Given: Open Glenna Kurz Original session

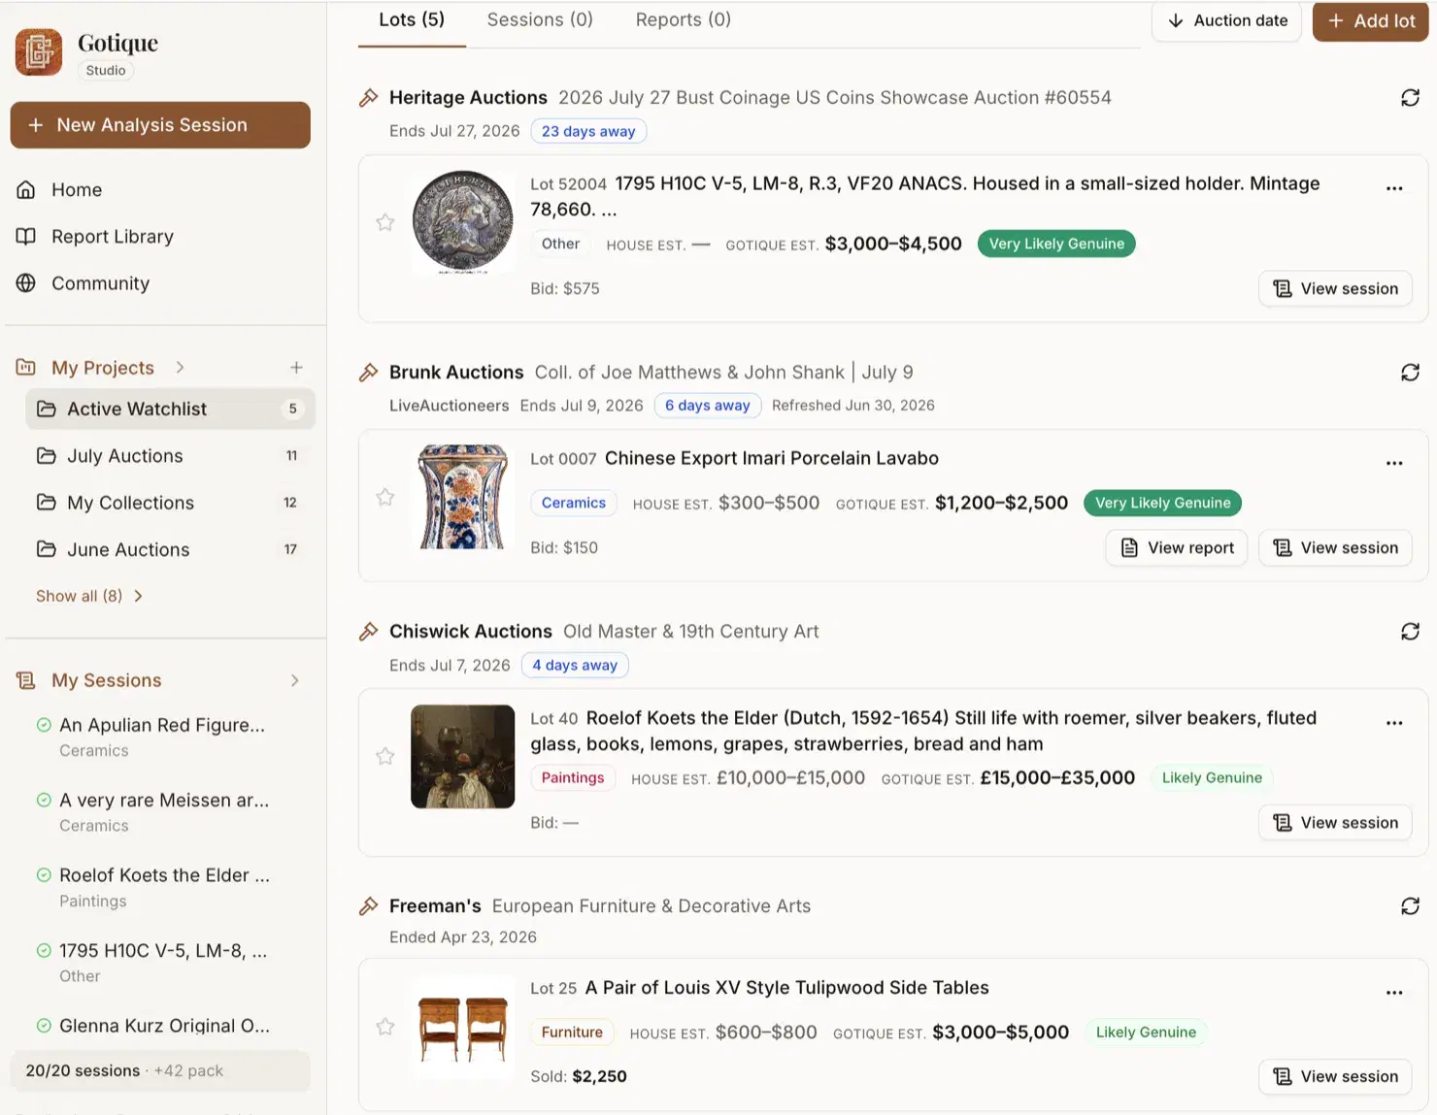Looking at the screenshot, I should 160,1026.
